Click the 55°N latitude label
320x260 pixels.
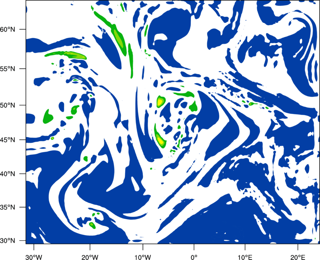pos(8,69)
